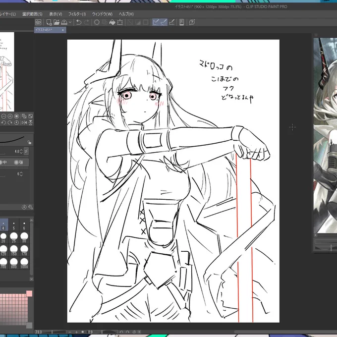Click the Save icon in command bar

click(64, 22)
